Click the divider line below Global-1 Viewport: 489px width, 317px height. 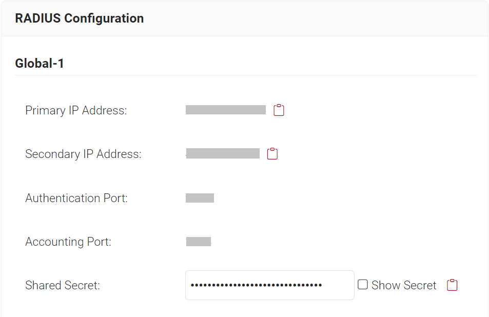(x=246, y=75)
